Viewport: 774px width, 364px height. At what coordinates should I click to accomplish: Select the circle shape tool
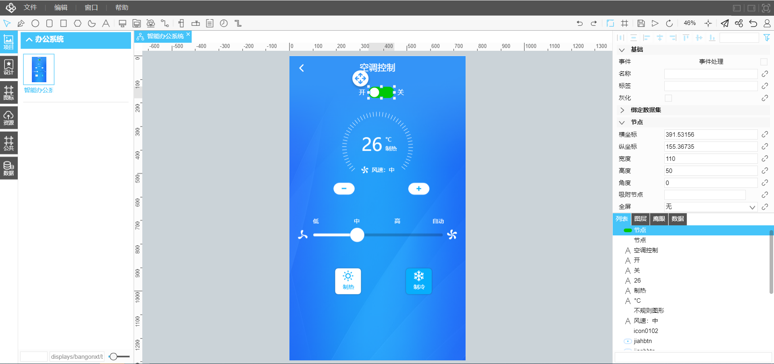(35, 23)
